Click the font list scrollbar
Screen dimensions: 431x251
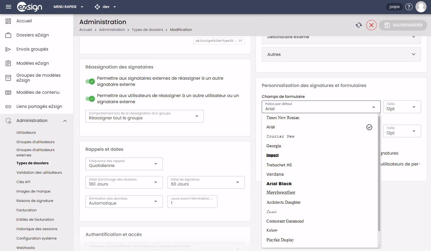click(379, 173)
